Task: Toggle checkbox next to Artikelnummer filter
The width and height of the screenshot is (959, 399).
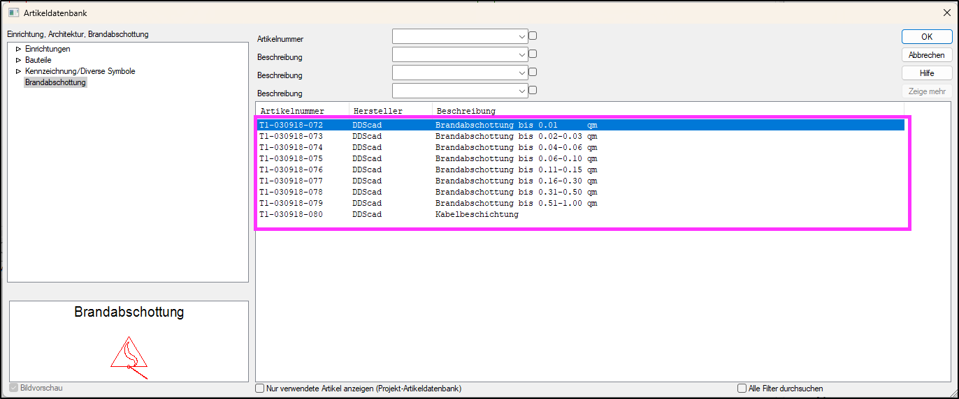Action: [533, 36]
